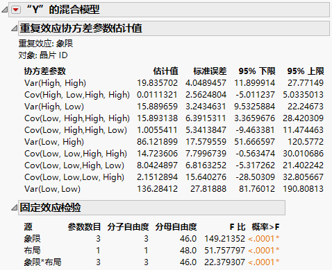The height and width of the screenshot is (270, 332).
Task: Collapse the 固定效应检验 section
Action: (15, 208)
